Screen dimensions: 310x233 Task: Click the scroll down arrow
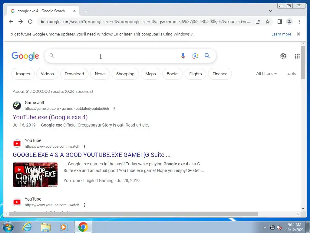click(303, 209)
